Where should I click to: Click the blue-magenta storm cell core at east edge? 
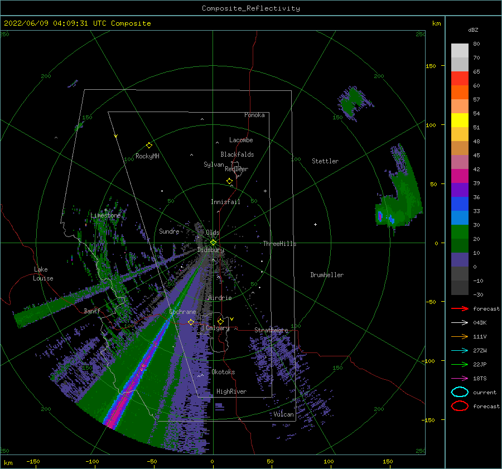point(380,216)
